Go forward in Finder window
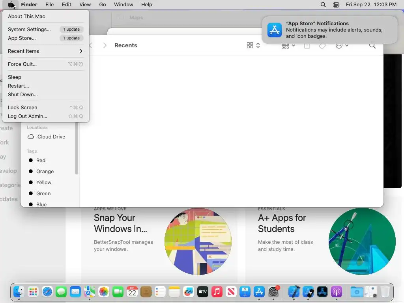This screenshot has width=404, height=303. 105,45
